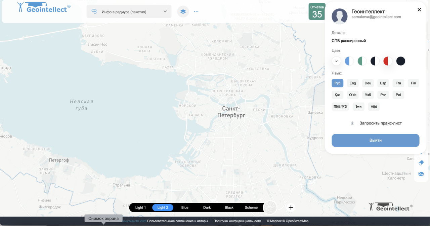Expand the 'Инфо в радиусе (пакетно)' dropdown
Screen dimensions: 430x226
click(129, 11)
